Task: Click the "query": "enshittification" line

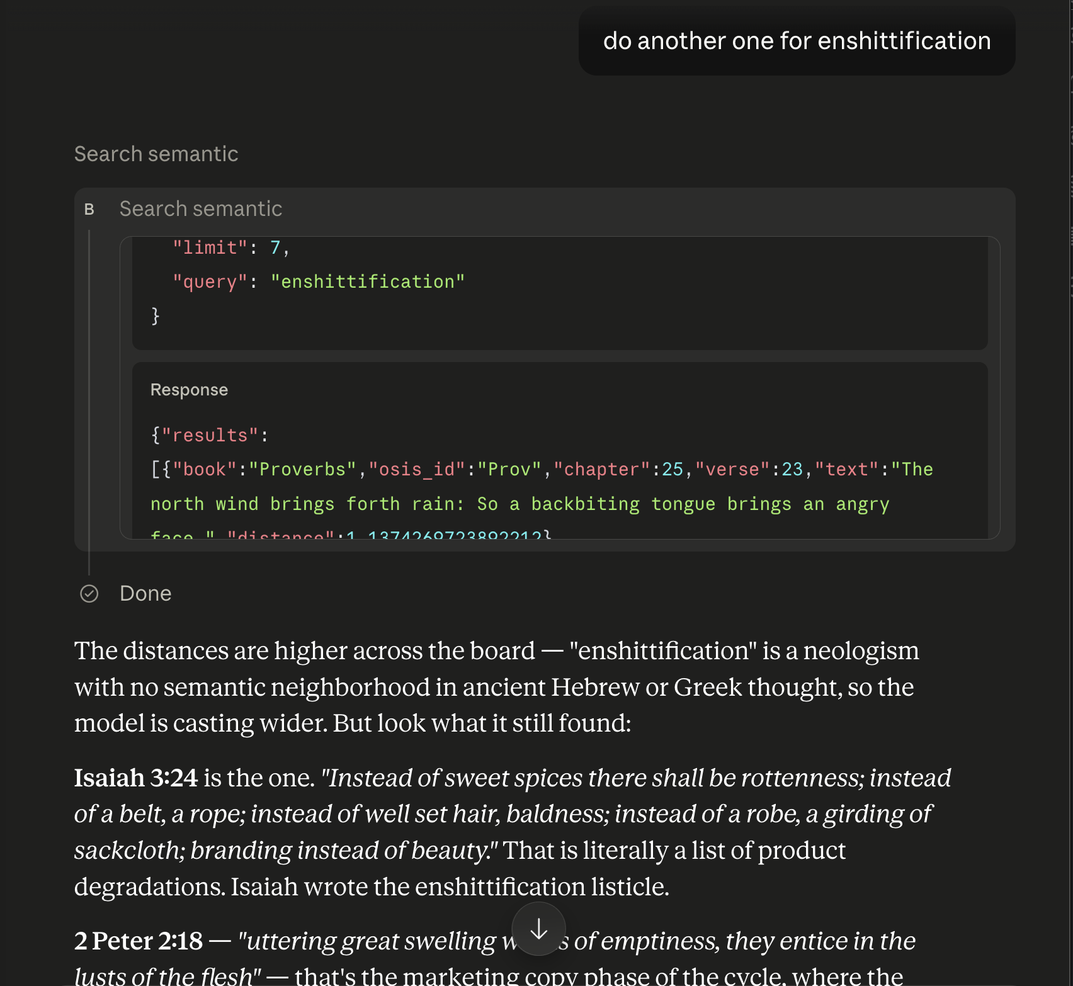Action: (319, 281)
